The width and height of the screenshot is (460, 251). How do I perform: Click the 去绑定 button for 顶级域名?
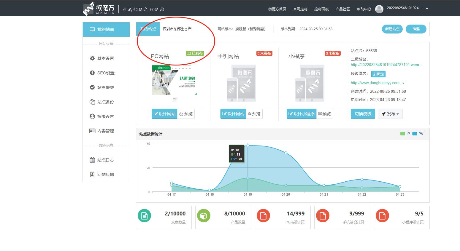pyautogui.click(x=378, y=74)
